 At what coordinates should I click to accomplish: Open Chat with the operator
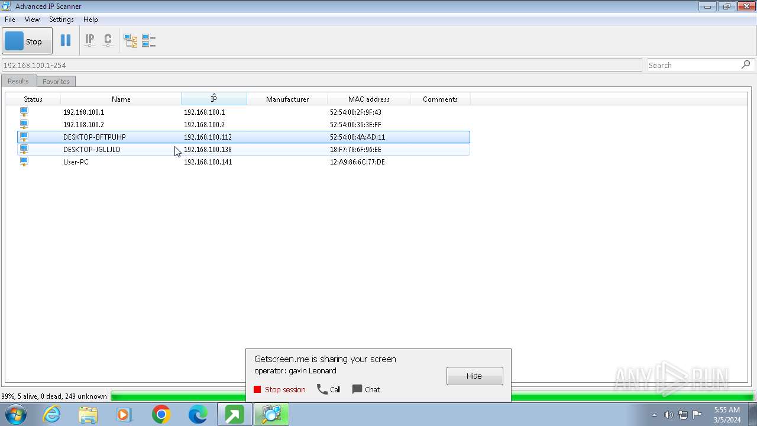[x=366, y=389]
